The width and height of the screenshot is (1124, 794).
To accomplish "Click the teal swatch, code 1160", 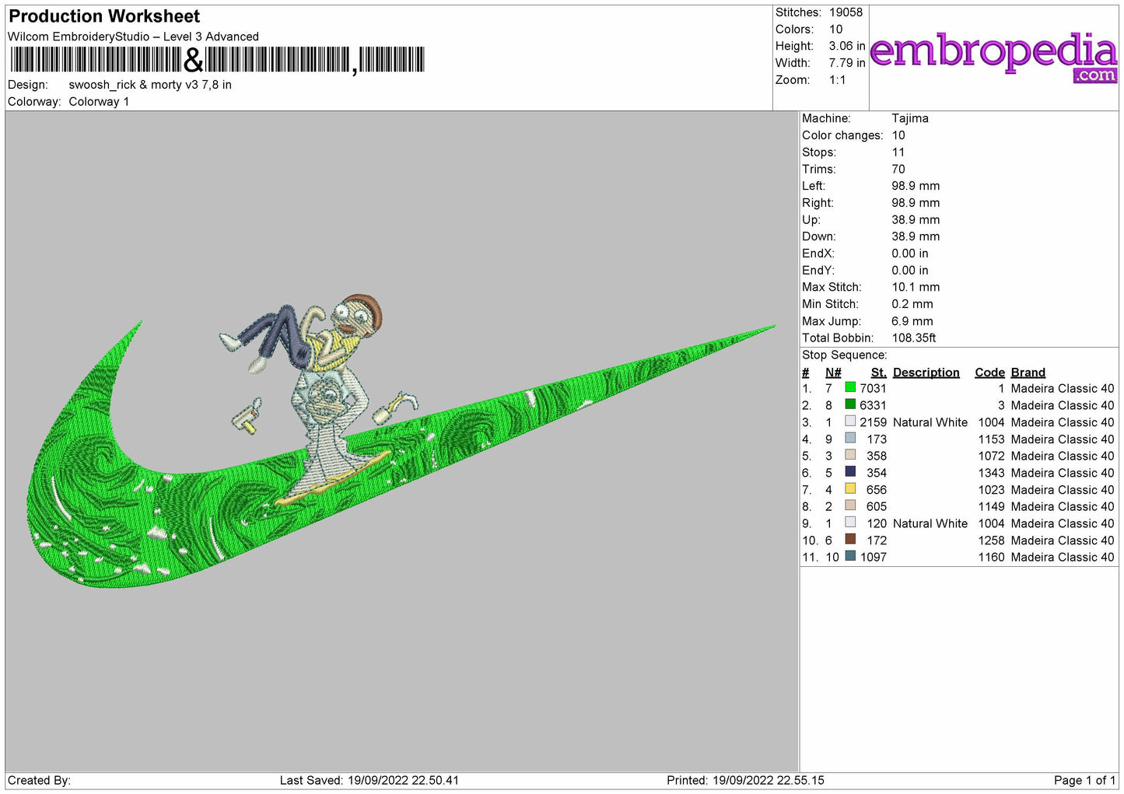I will [850, 556].
